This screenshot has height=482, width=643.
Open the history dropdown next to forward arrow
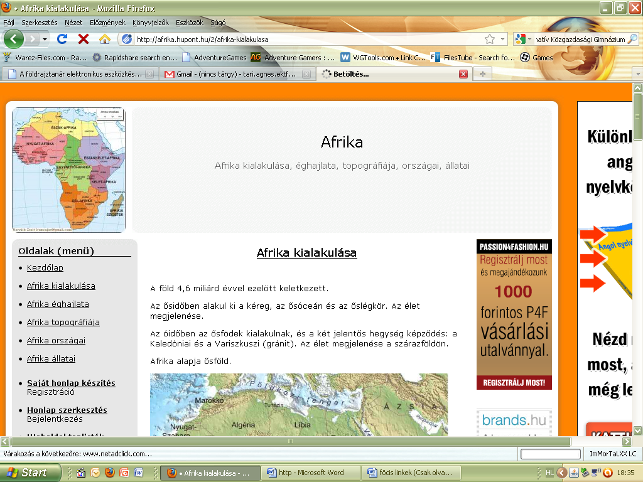pyautogui.click(x=45, y=40)
